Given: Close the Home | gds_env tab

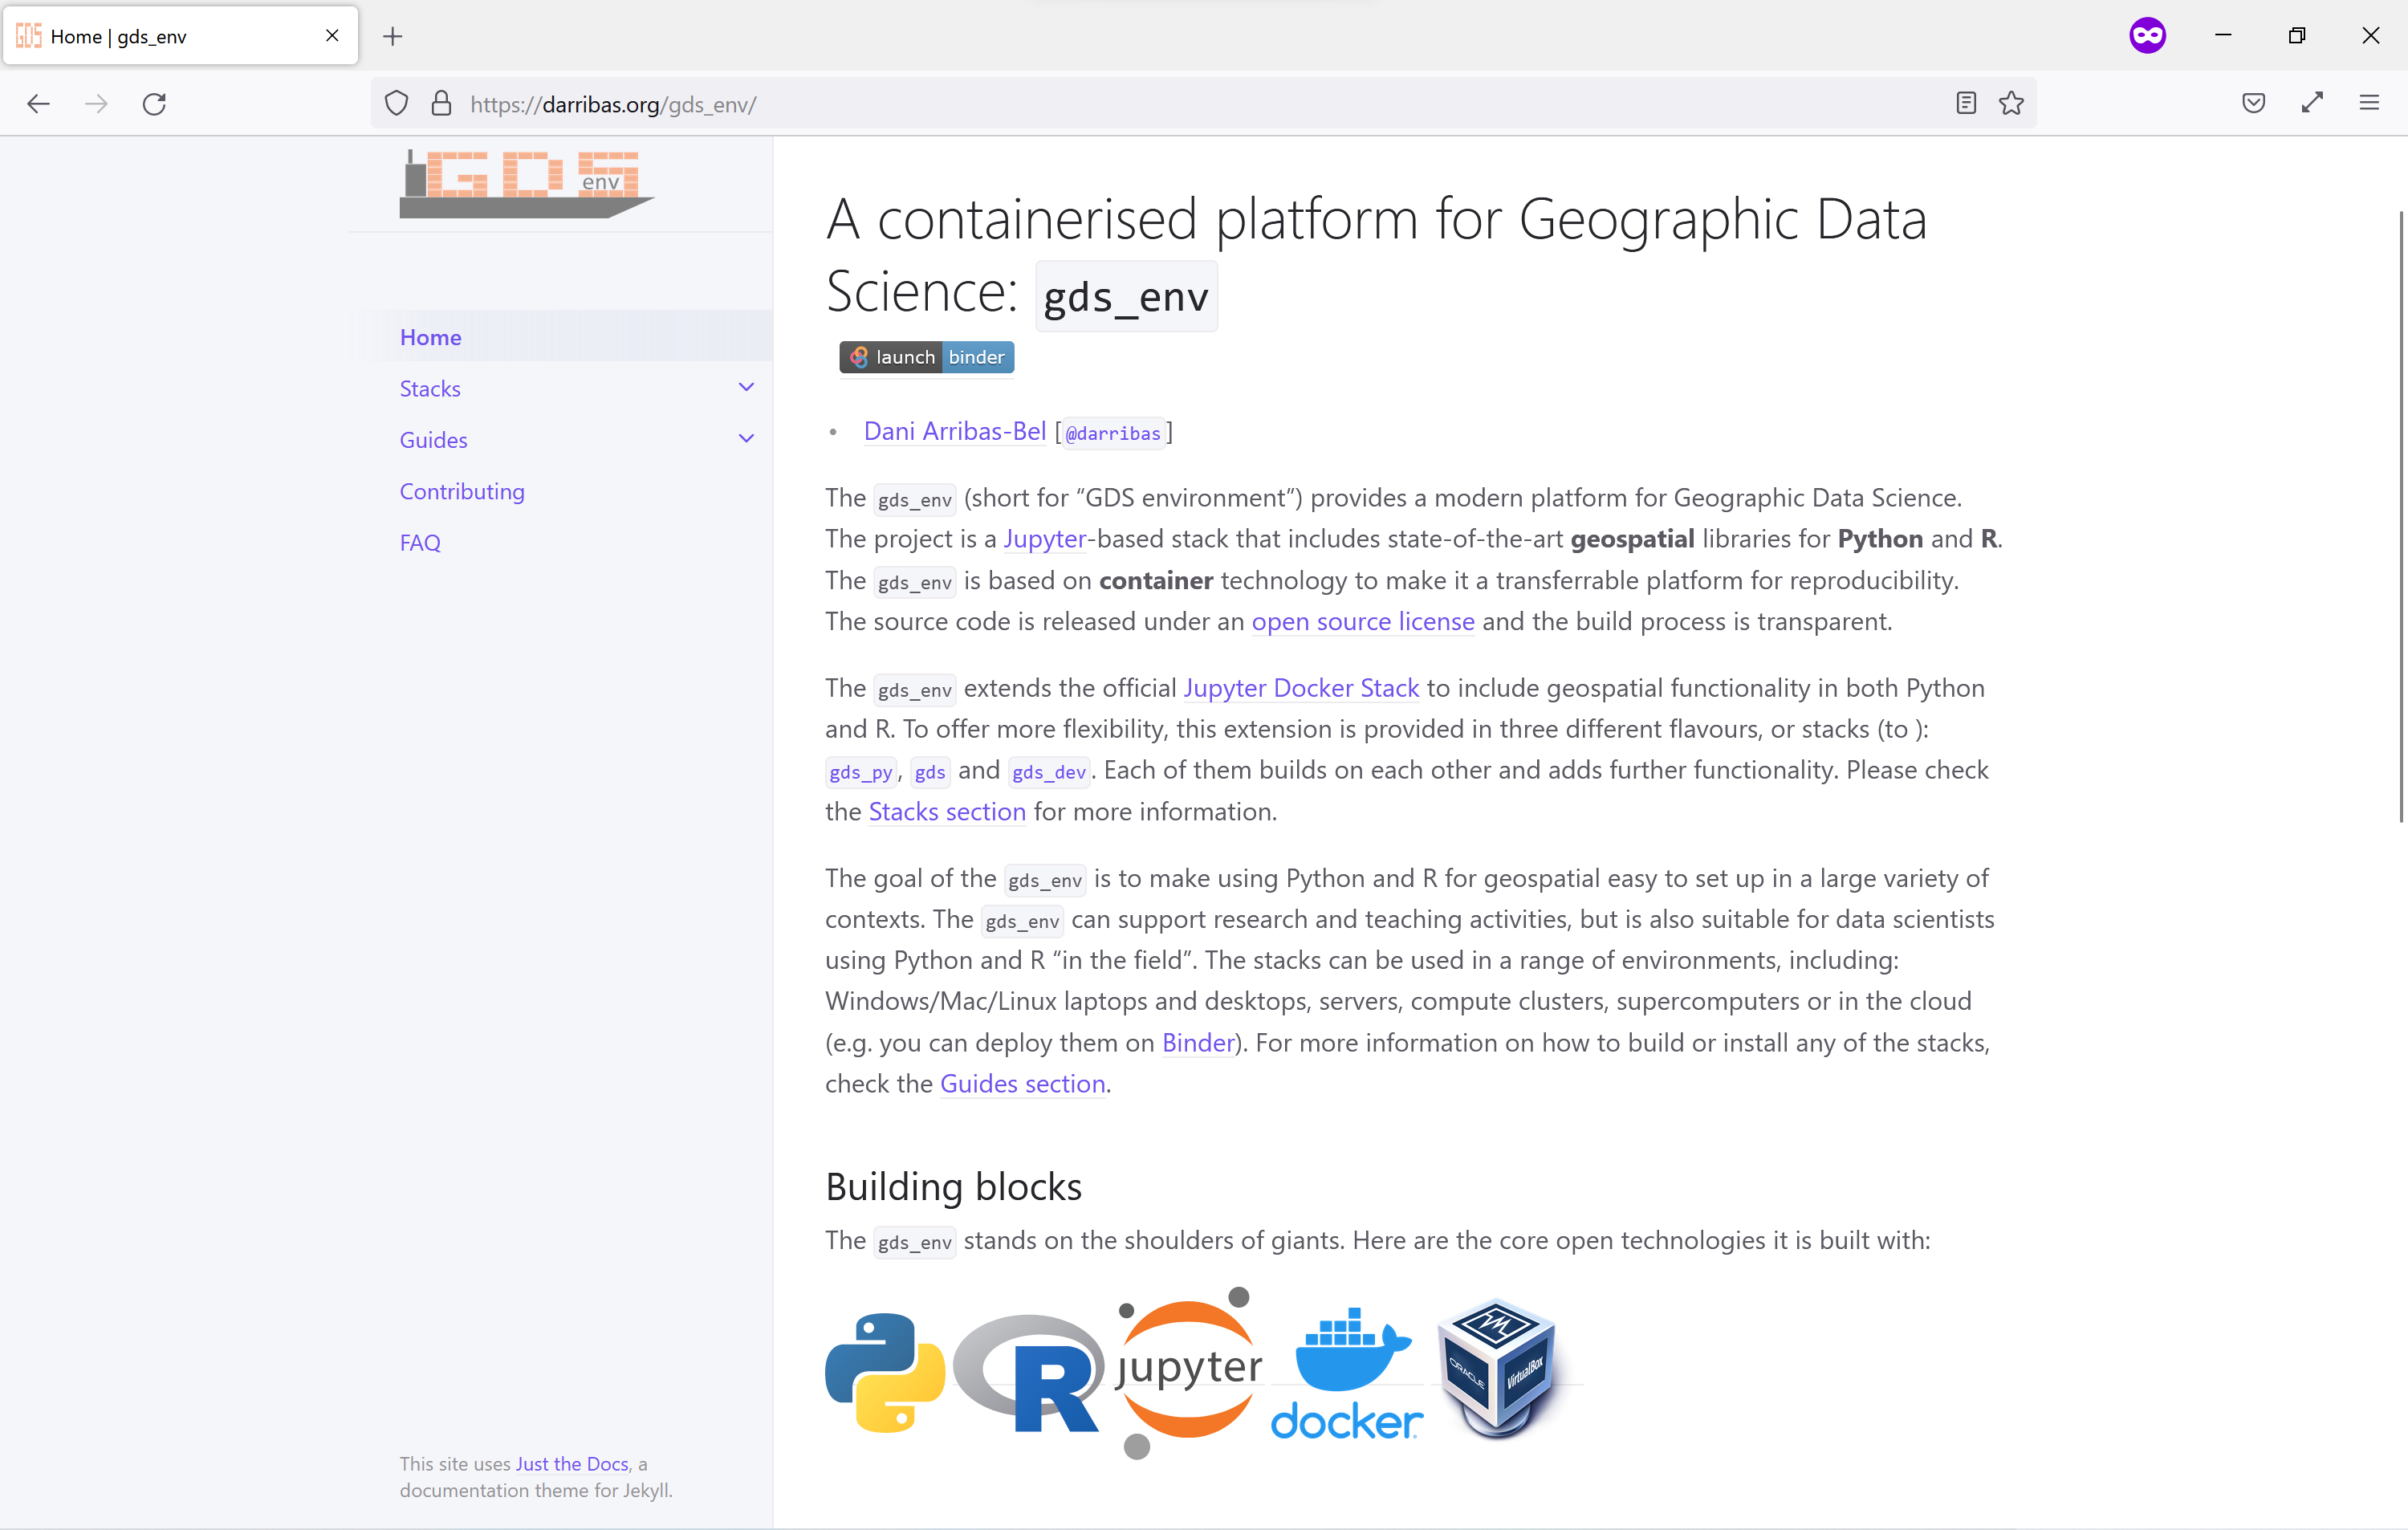Looking at the screenshot, I should click(x=332, y=36).
